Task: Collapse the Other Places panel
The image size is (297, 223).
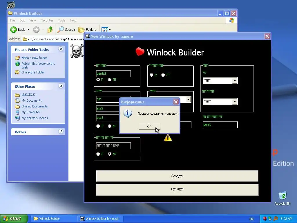Action: [x=61, y=86]
